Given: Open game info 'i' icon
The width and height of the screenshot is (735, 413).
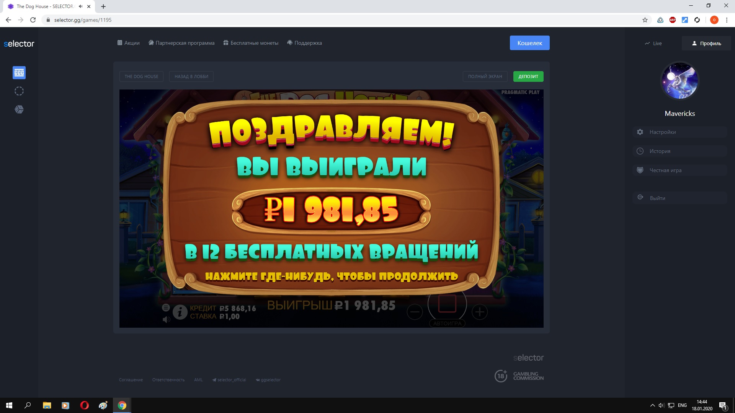Looking at the screenshot, I should click(180, 312).
